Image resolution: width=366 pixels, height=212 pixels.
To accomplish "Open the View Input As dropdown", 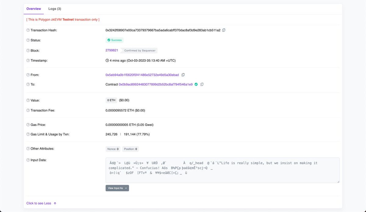I will 117,188.
